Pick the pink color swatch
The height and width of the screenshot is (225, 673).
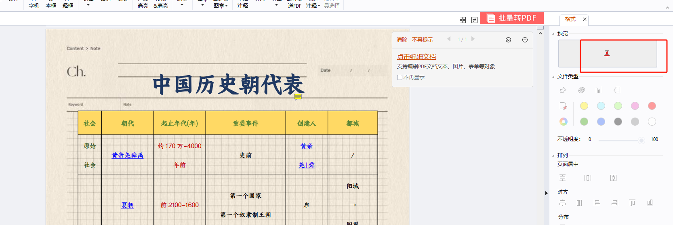(x=635, y=106)
